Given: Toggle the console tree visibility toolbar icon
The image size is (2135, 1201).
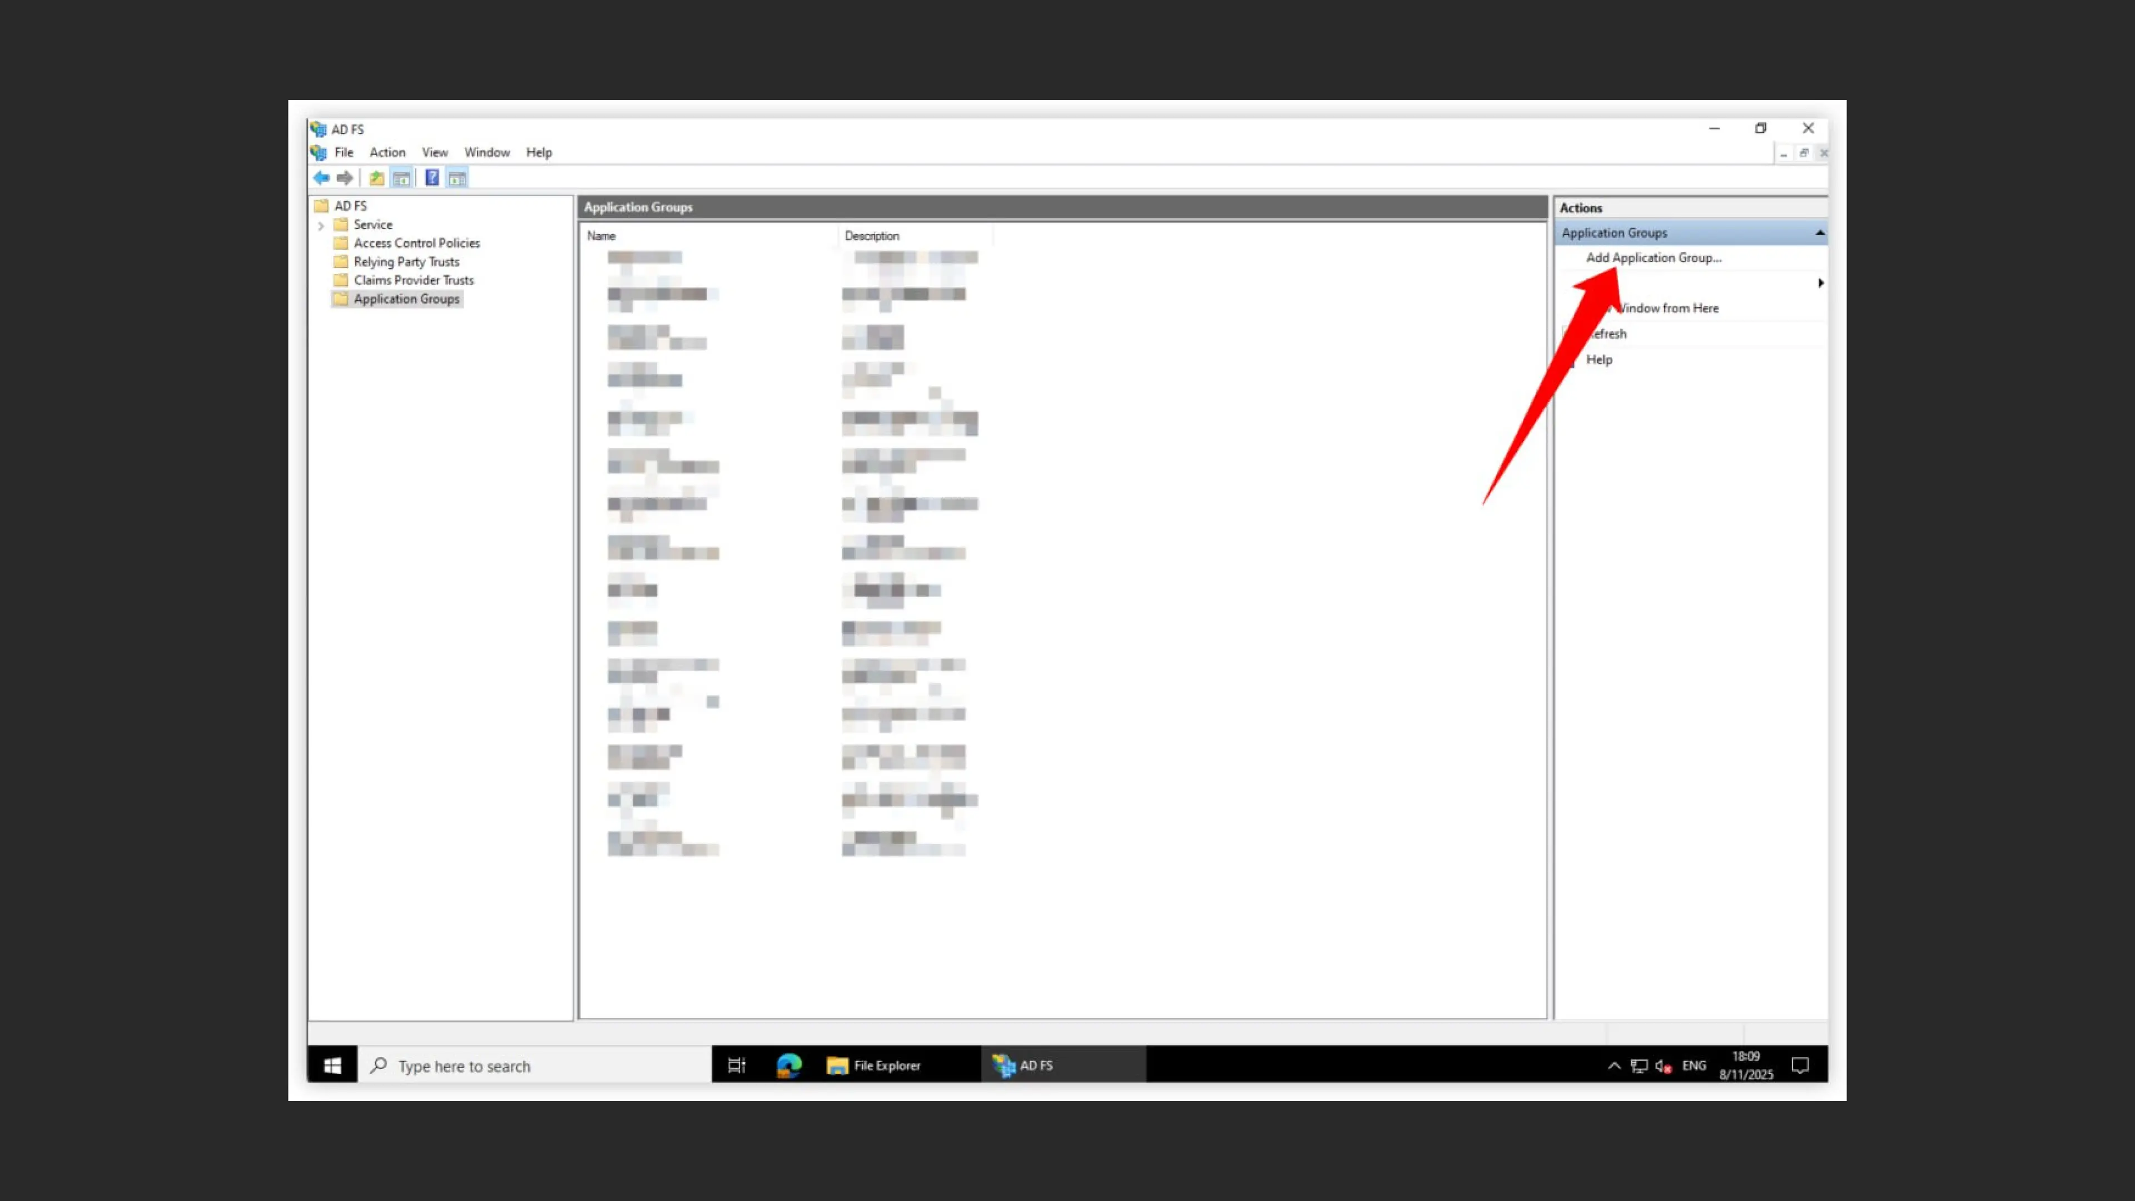Looking at the screenshot, I should 401,177.
